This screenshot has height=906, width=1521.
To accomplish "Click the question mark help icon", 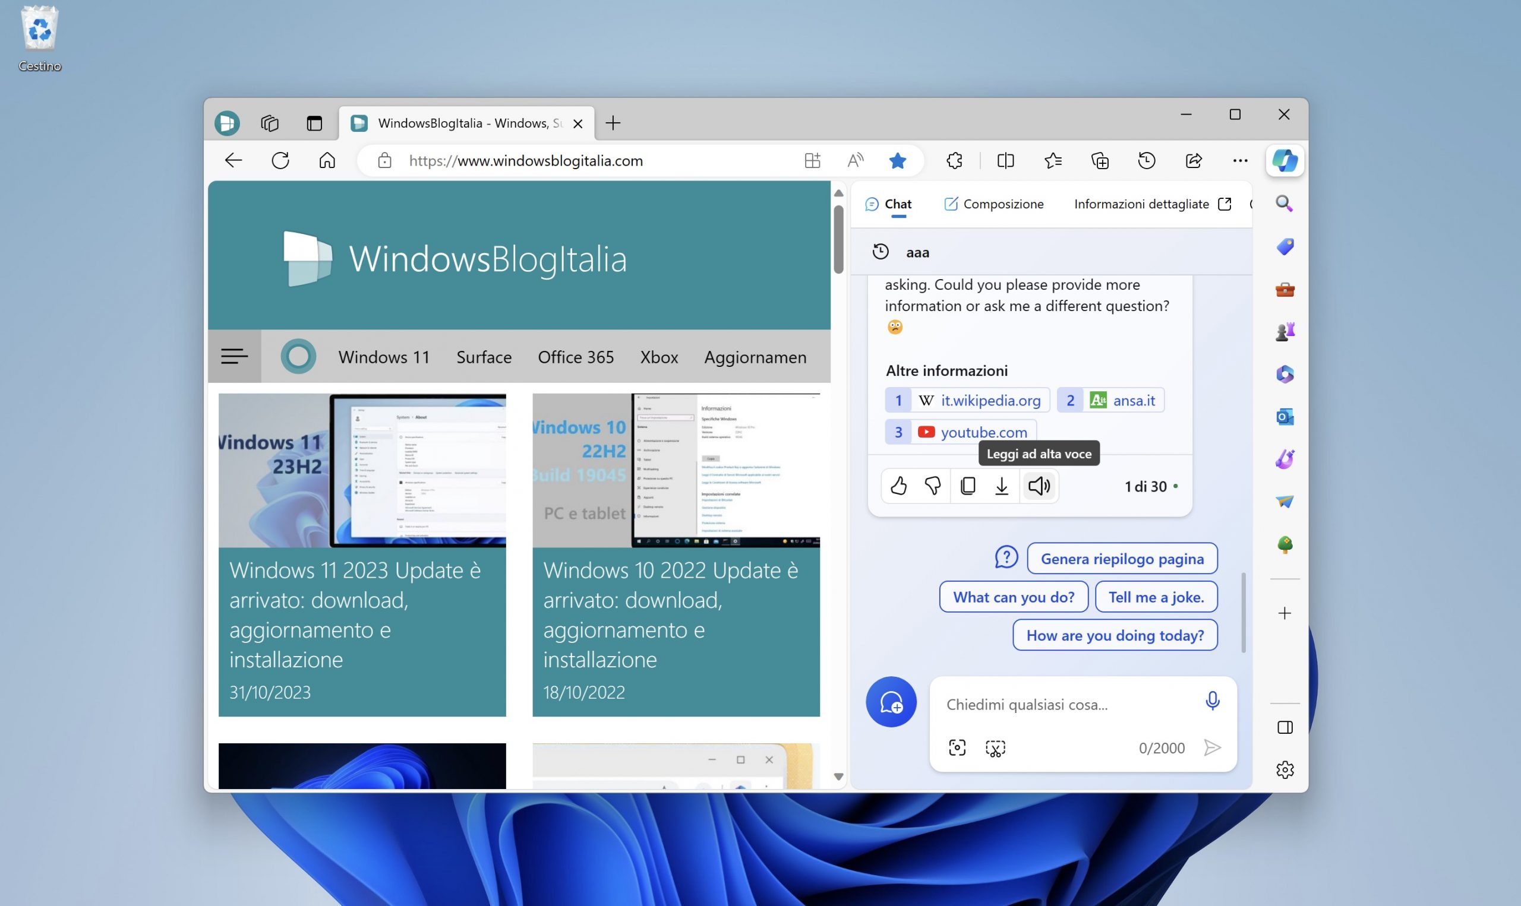I will point(1006,557).
